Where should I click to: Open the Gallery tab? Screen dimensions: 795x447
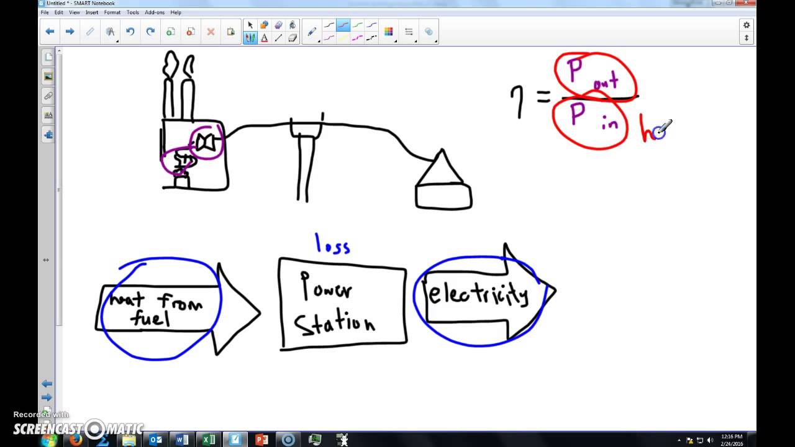(x=48, y=76)
